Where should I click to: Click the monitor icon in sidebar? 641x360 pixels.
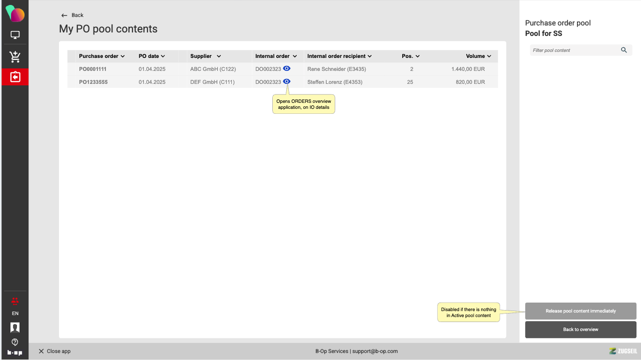click(15, 35)
